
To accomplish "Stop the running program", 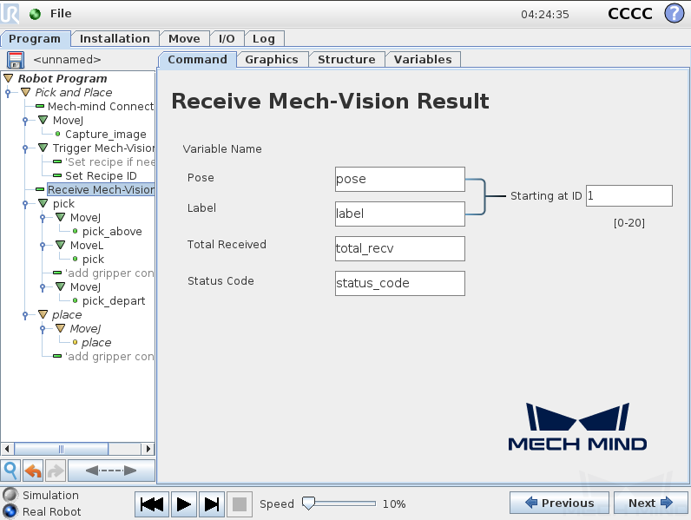I will point(240,504).
